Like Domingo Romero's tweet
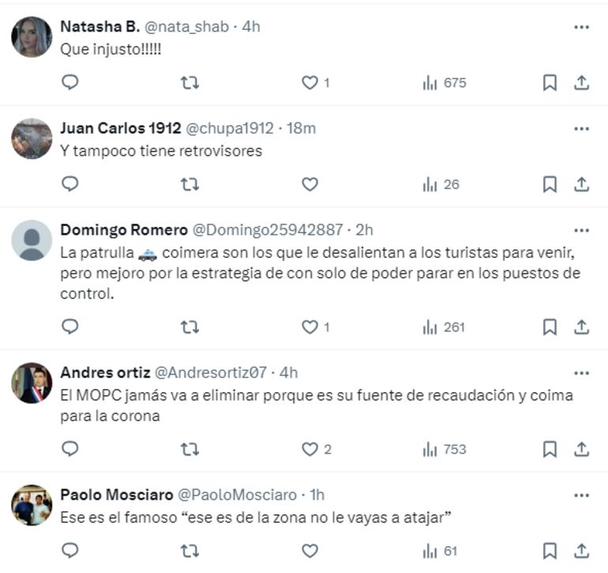 pyautogui.click(x=310, y=326)
